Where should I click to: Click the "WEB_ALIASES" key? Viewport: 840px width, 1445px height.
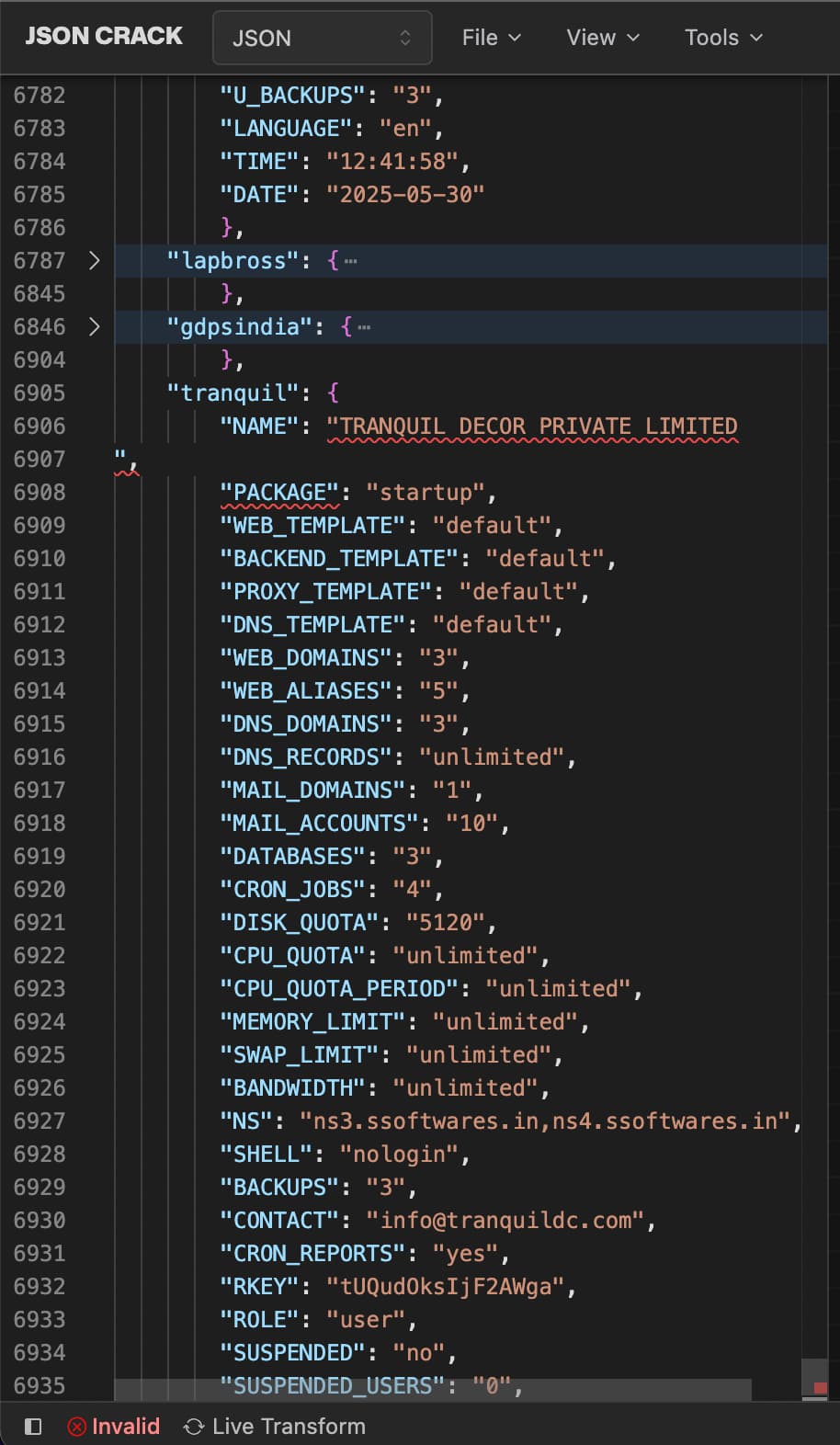(307, 690)
